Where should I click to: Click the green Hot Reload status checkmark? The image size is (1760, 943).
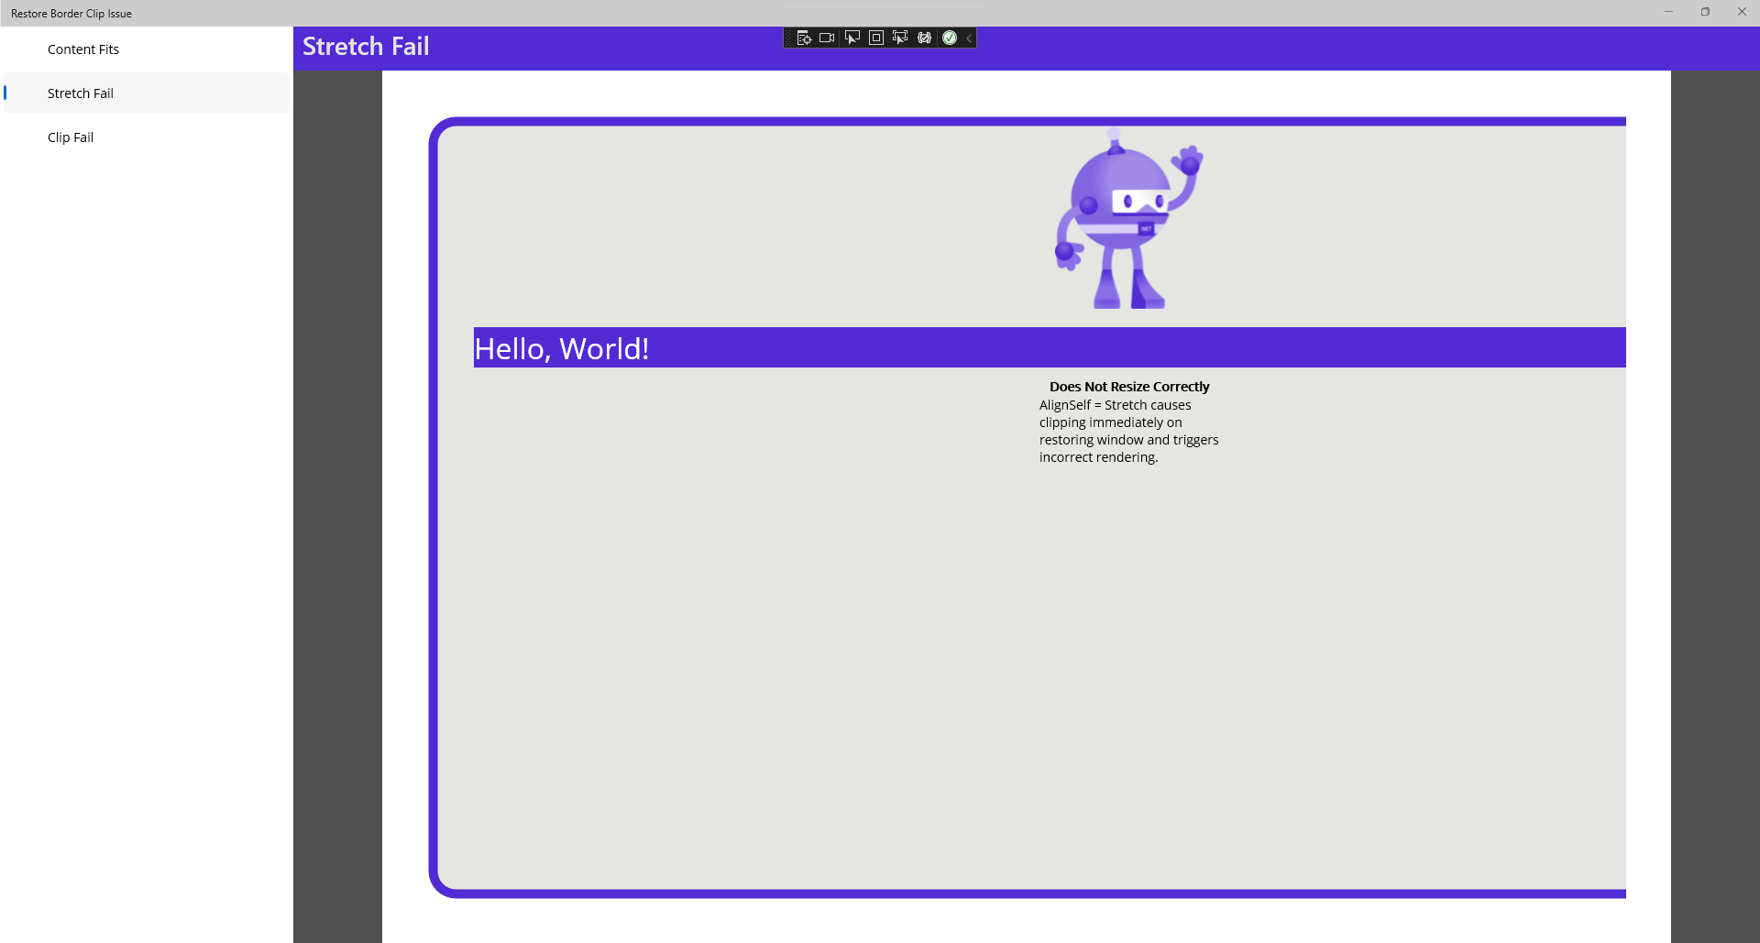[950, 38]
